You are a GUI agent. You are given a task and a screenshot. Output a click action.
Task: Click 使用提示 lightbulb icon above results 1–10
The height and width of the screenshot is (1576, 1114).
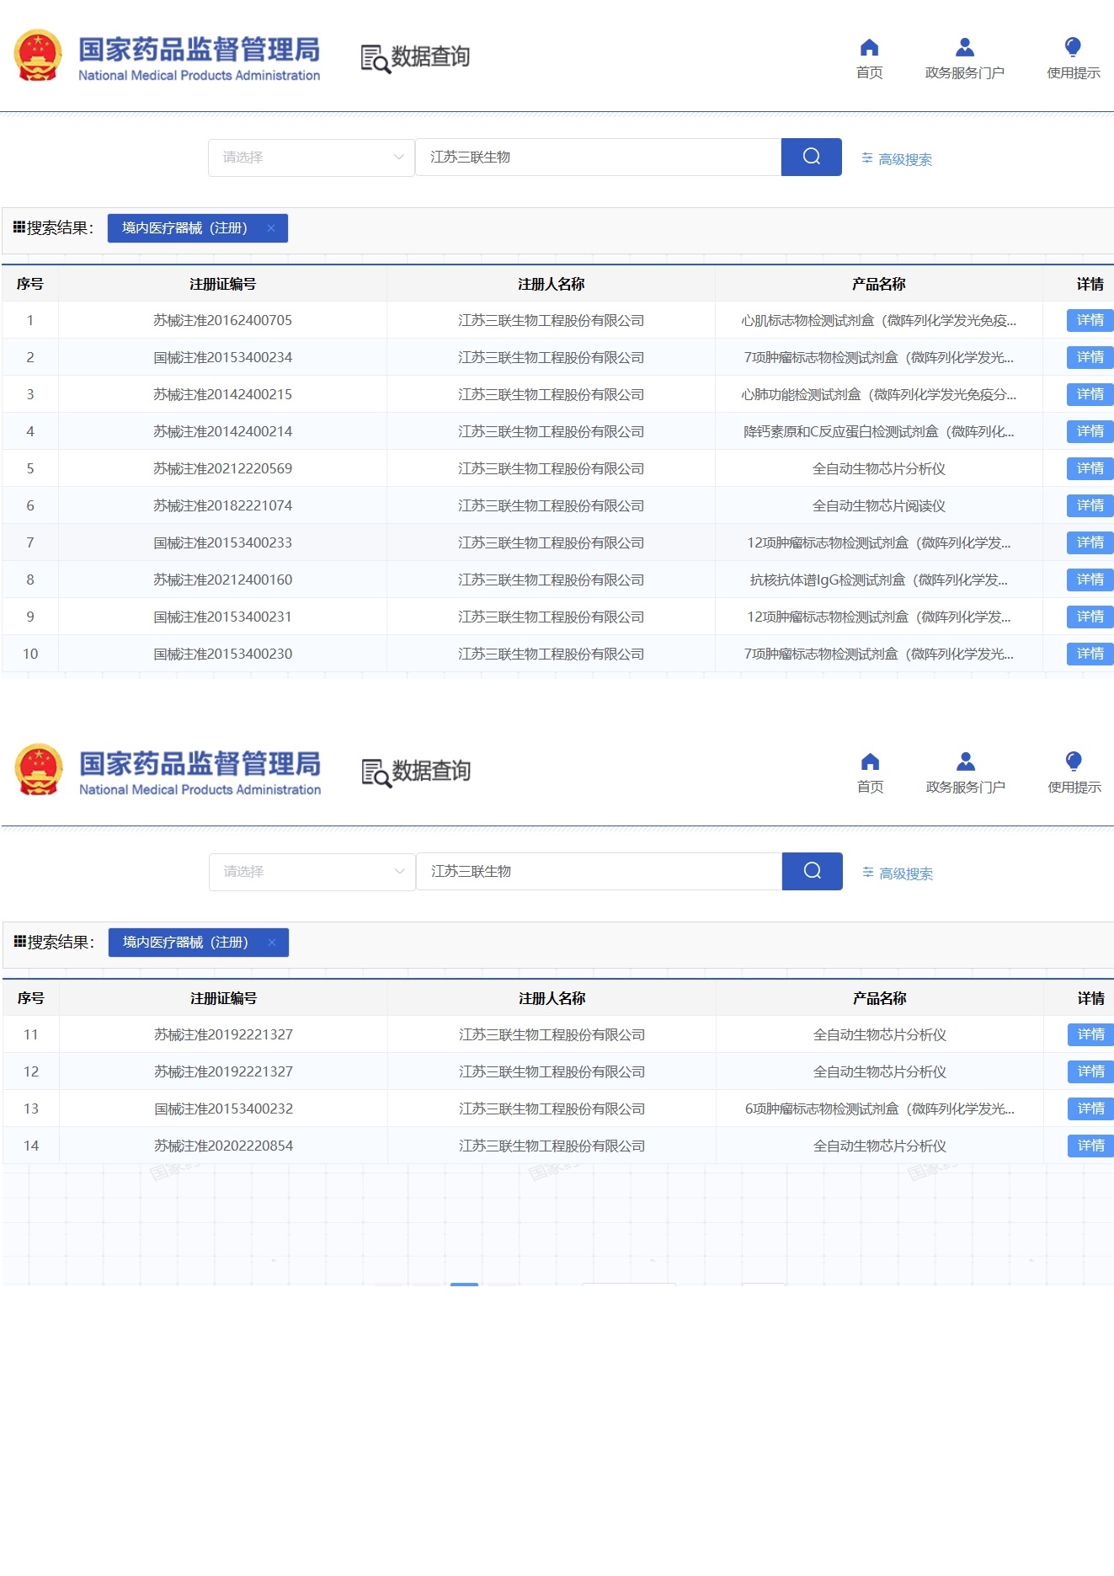1073,47
